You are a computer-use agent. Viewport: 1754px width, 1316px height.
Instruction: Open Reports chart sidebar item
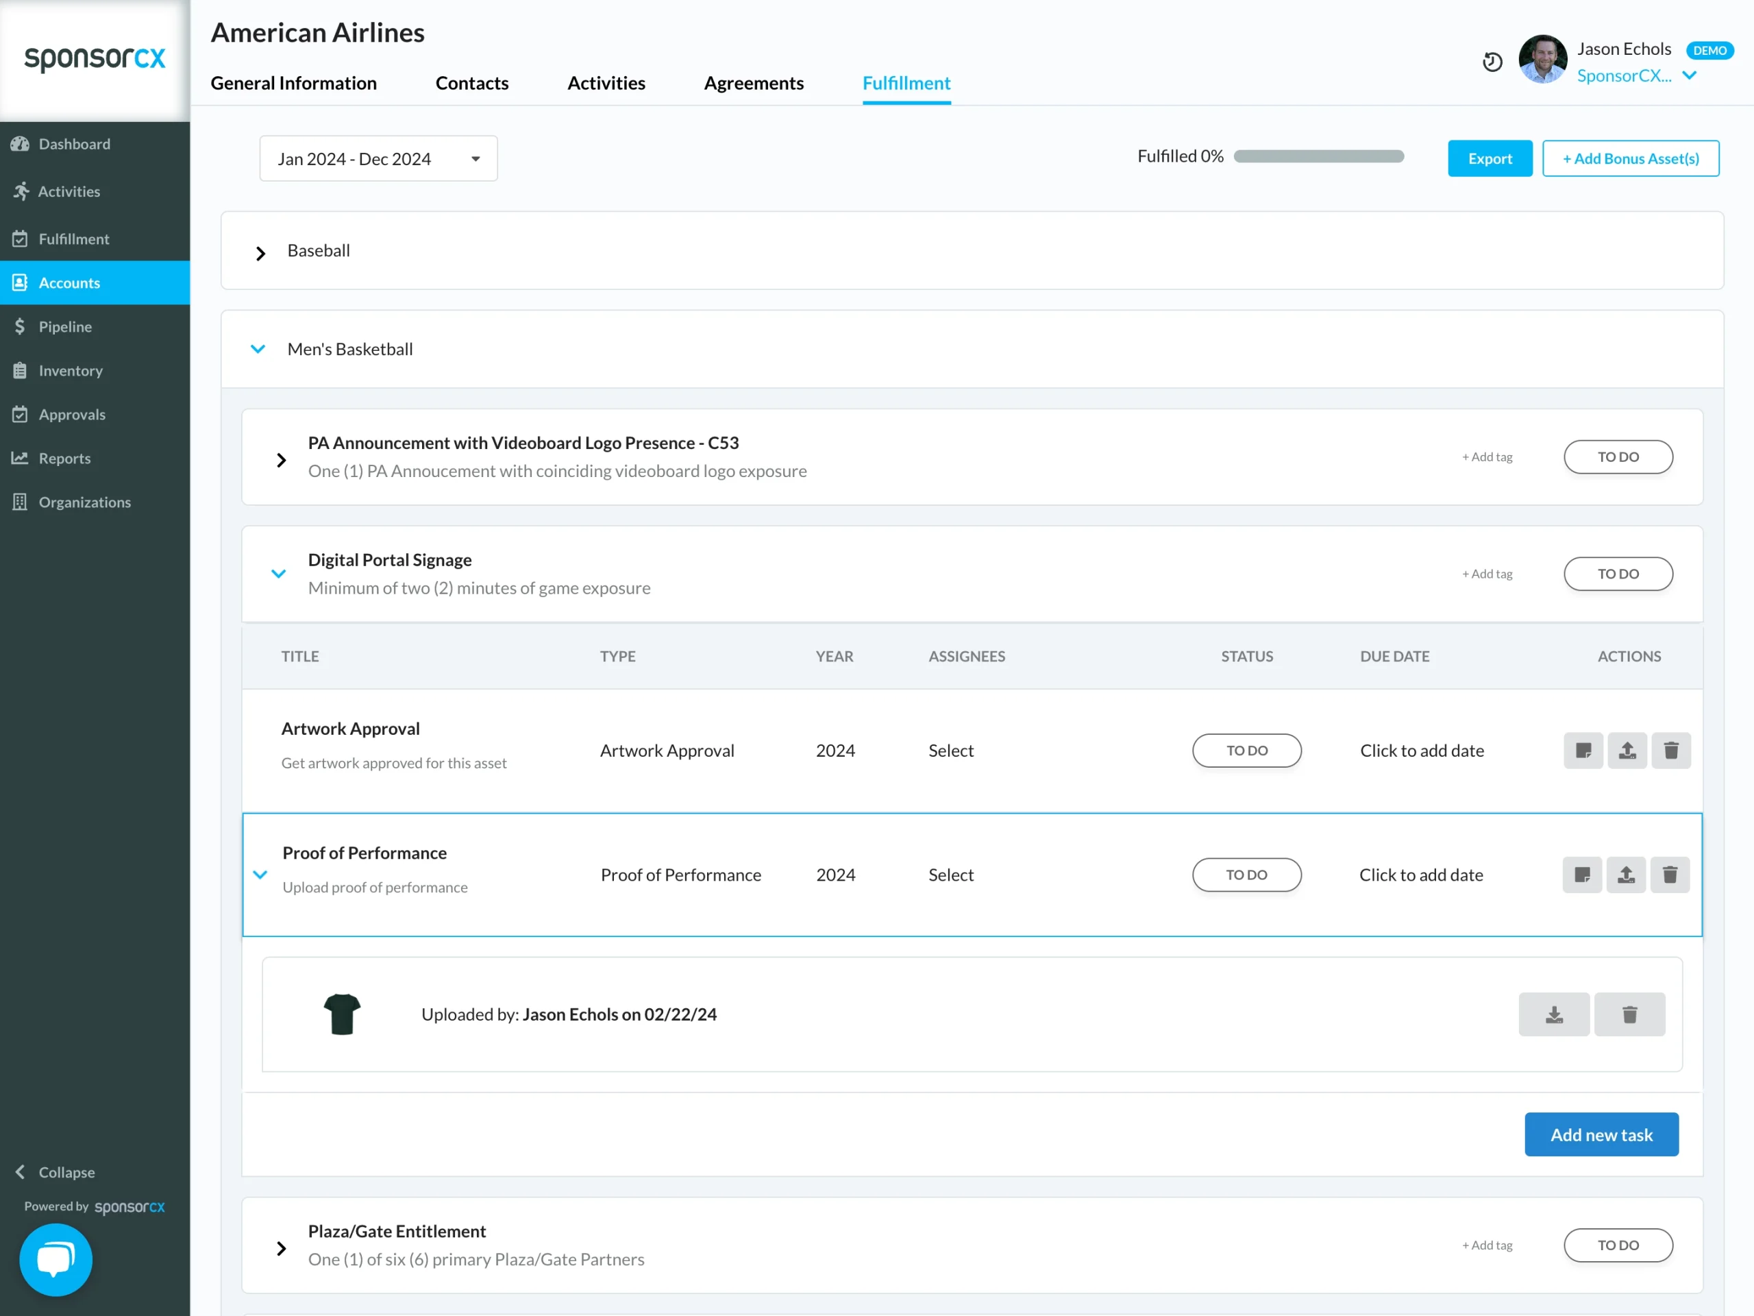pos(95,459)
